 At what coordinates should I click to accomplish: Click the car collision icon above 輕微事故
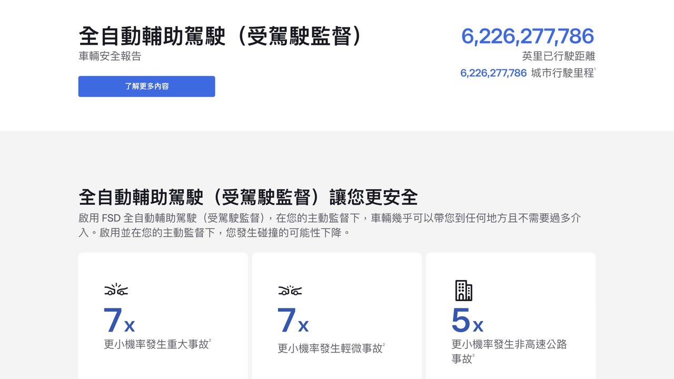pos(290,290)
